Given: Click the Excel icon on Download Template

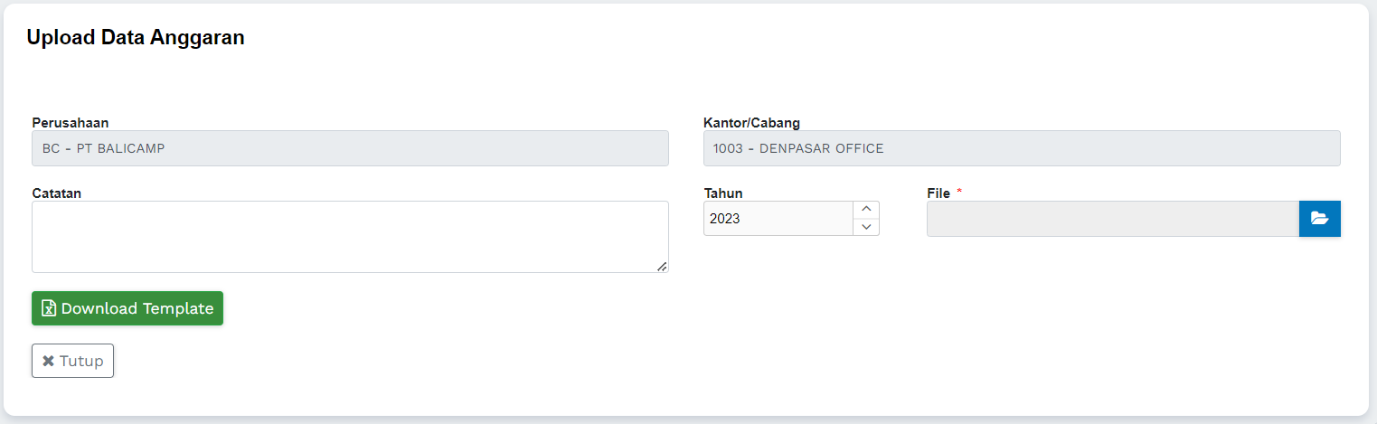Looking at the screenshot, I should pyautogui.click(x=49, y=308).
